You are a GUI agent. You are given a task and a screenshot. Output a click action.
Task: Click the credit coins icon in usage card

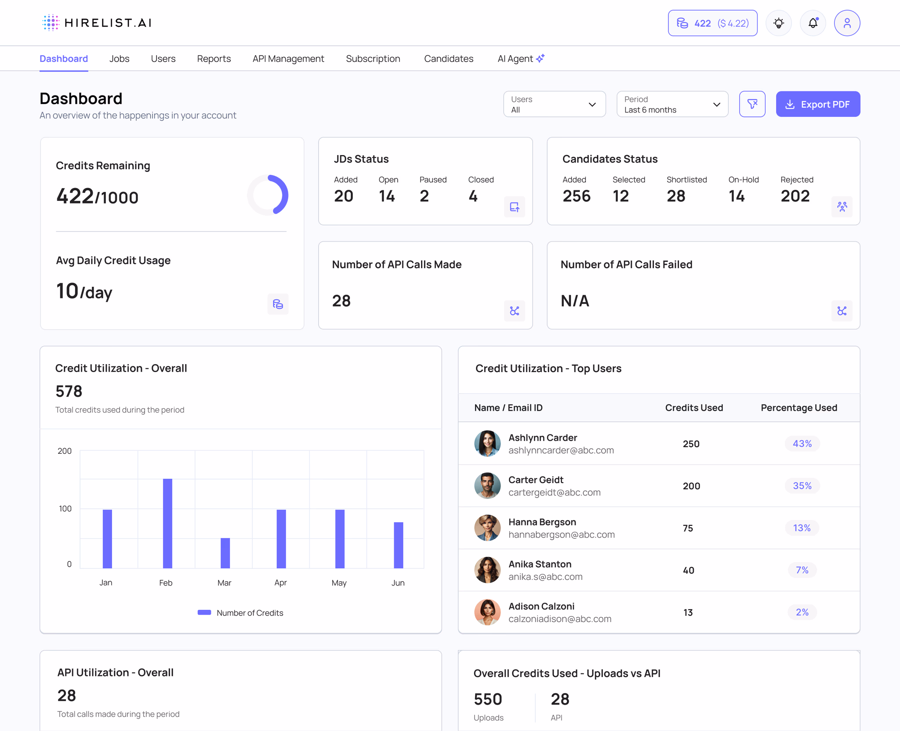pyautogui.click(x=278, y=304)
